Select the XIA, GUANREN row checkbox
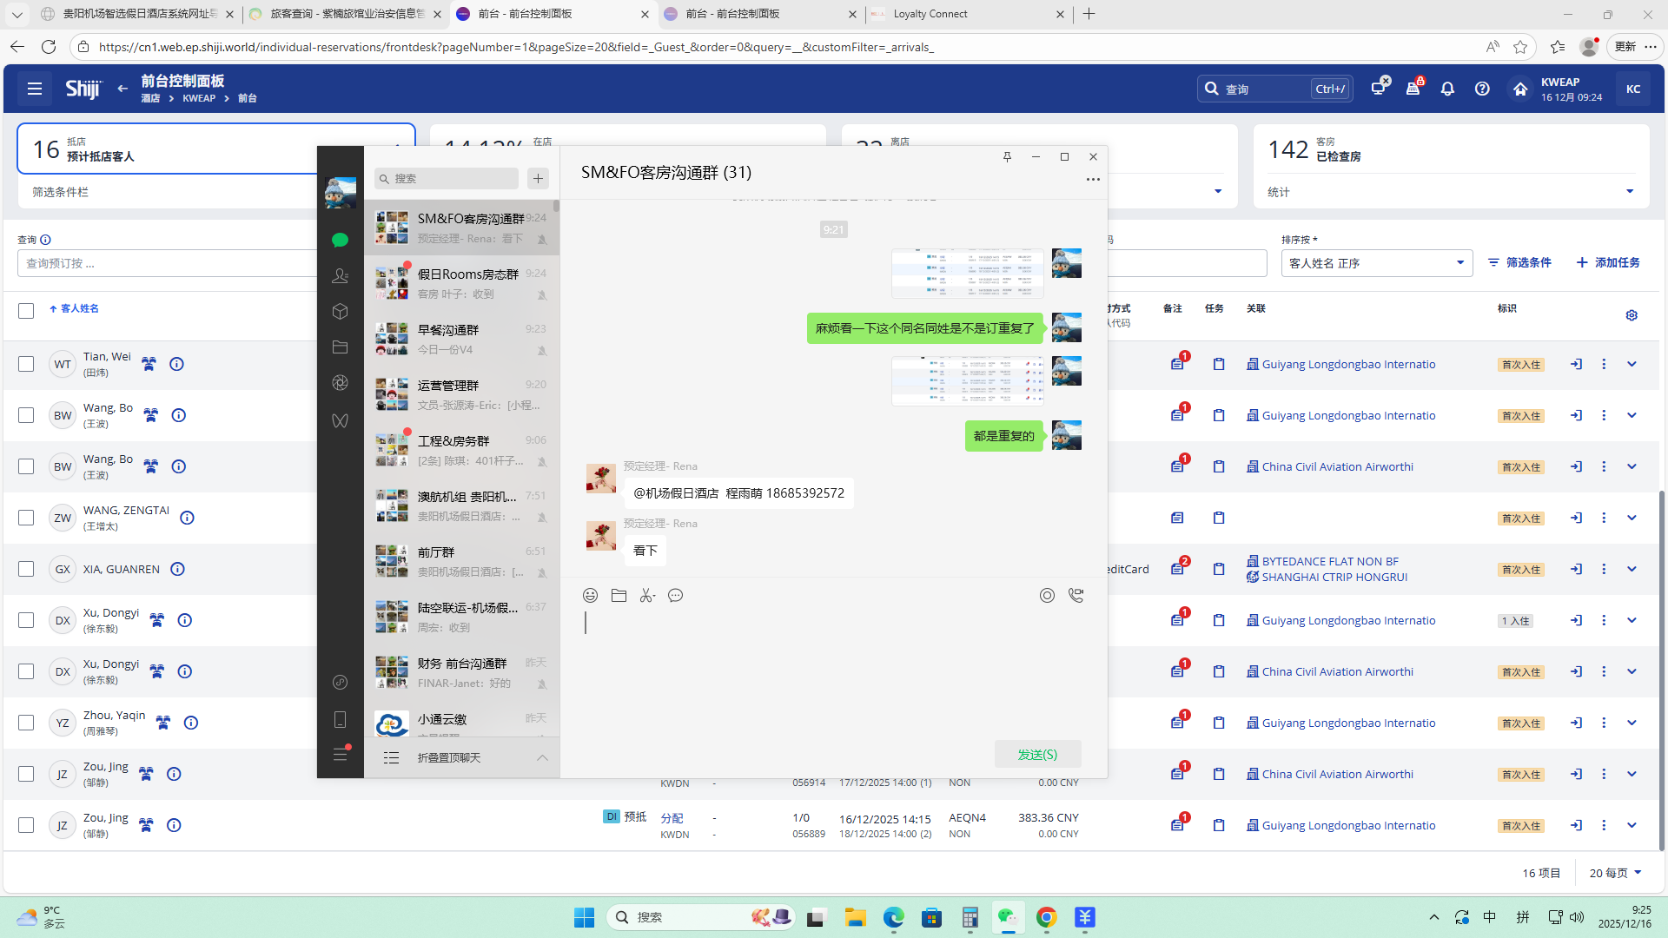 [x=26, y=570]
